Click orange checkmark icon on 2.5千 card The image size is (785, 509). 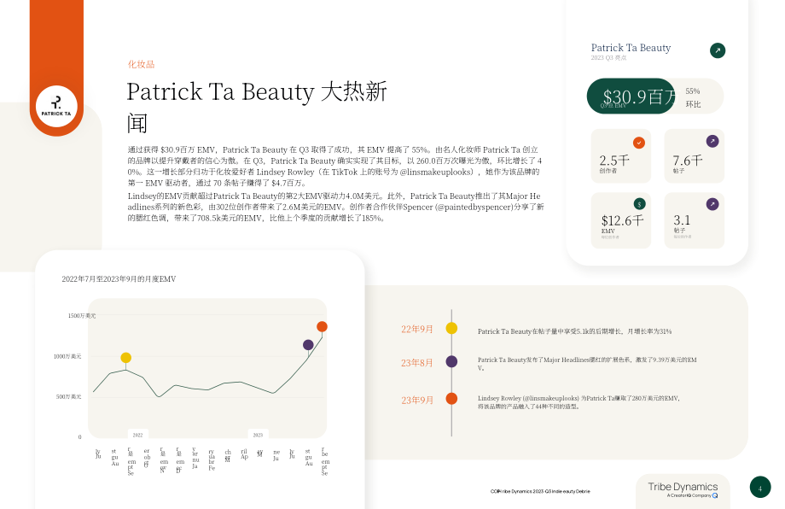pyautogui.click(x=639, y=143)
